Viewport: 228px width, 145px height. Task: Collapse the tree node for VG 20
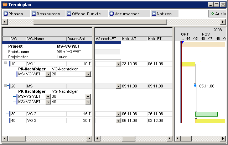click(6, 85)
